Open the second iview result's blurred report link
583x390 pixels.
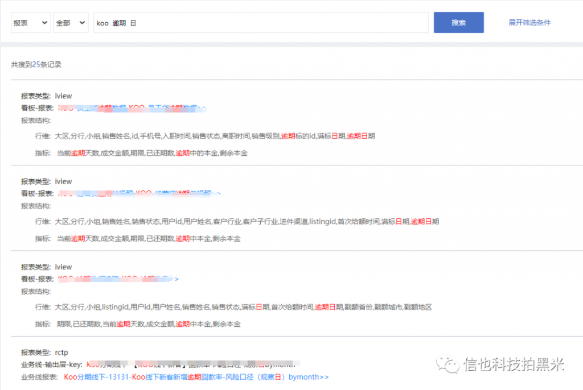tap(139, 193)
